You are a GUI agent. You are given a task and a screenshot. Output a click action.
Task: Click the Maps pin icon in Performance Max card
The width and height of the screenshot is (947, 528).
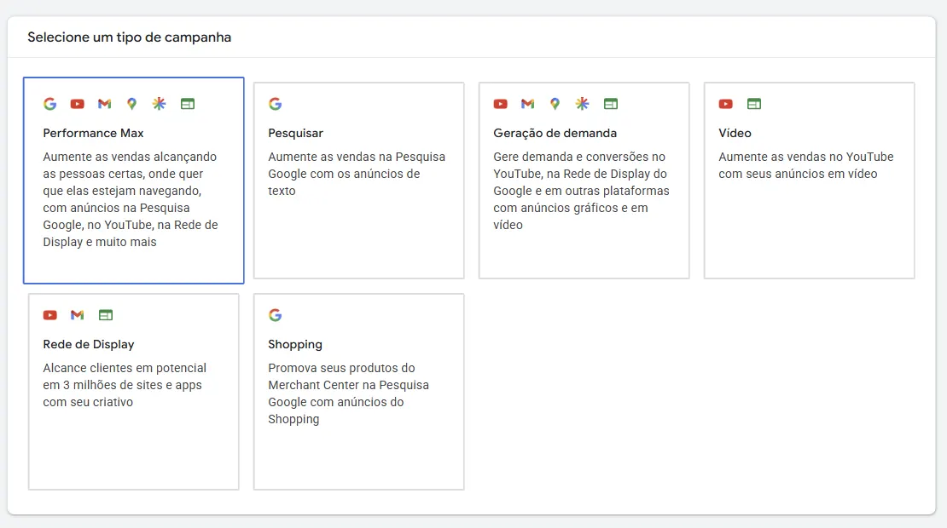coord(131,104)
